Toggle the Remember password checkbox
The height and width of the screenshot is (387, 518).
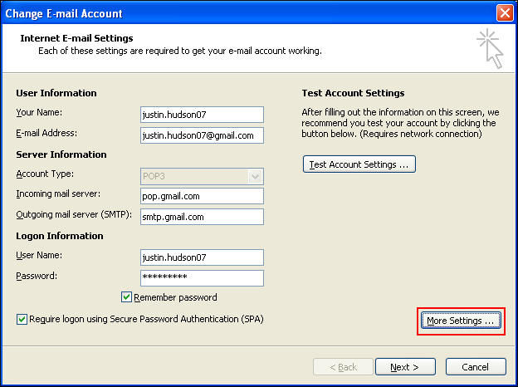126,296
